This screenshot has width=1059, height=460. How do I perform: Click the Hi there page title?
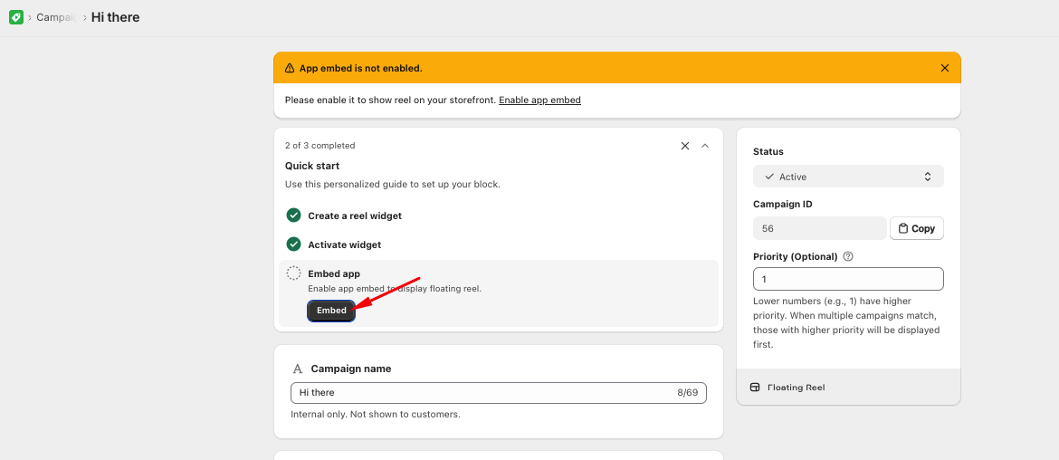click(116, 17)
